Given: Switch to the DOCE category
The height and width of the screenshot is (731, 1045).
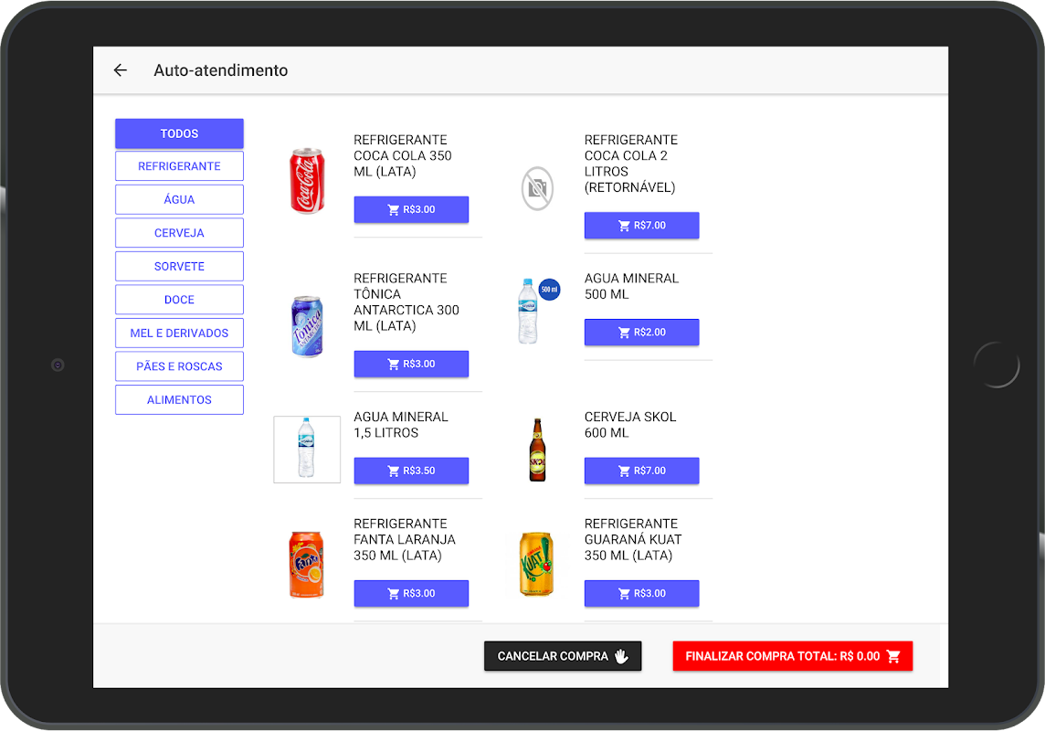Looking at the screenshot, I should pyautogui.click(x=179, y=299).
